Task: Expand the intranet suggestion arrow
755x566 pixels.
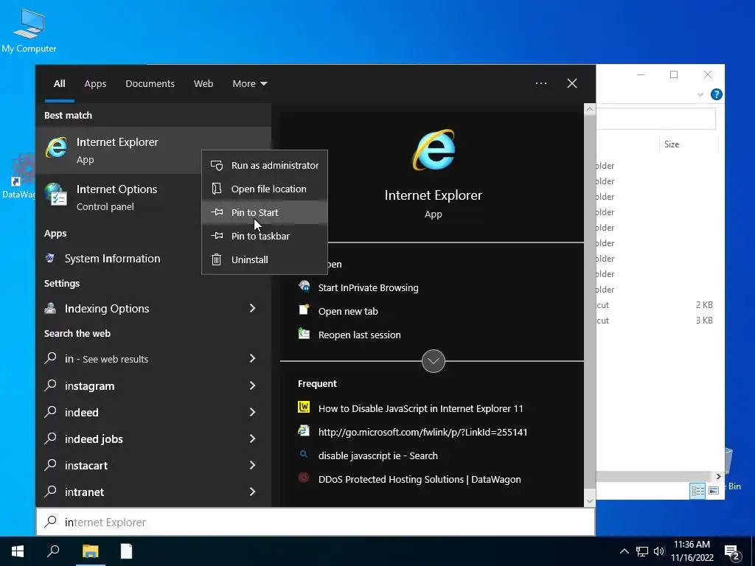Action: (x=252, y=492)
